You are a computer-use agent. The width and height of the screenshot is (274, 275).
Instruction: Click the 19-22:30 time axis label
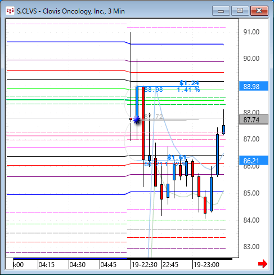[x=145, y=265]
